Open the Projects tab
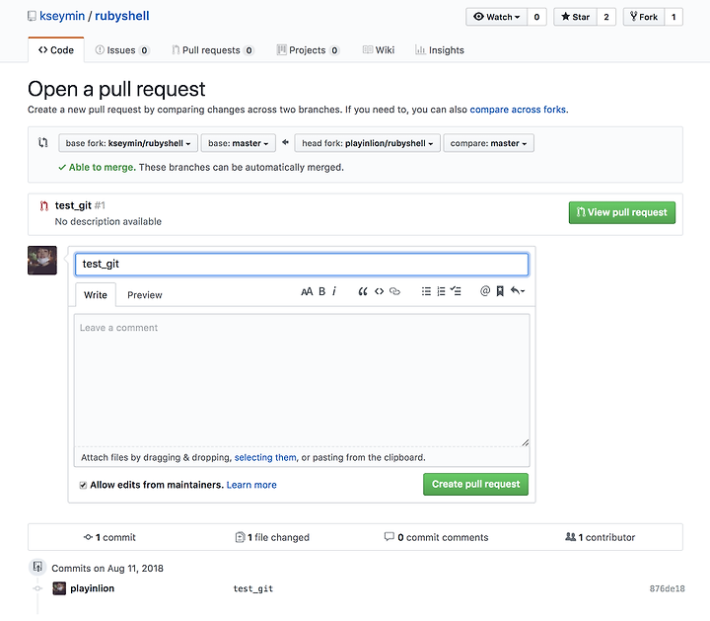Screen dimensions: 710x621 pyautogui.click(x=308, y=50)
